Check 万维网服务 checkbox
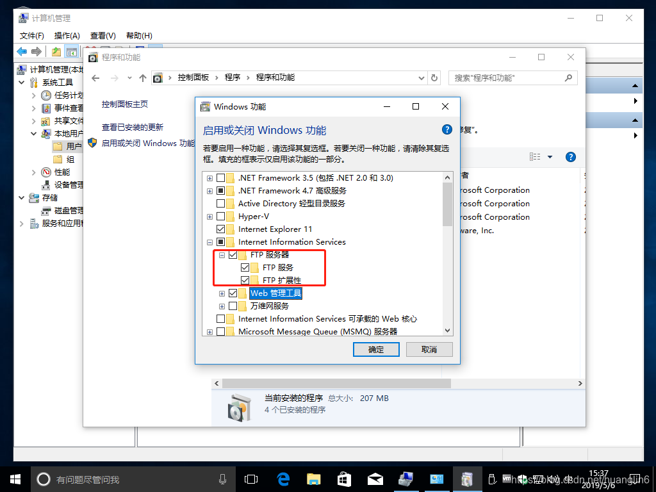Image resolution: width=656 pixels, height=492 pixels. [233, 306]
